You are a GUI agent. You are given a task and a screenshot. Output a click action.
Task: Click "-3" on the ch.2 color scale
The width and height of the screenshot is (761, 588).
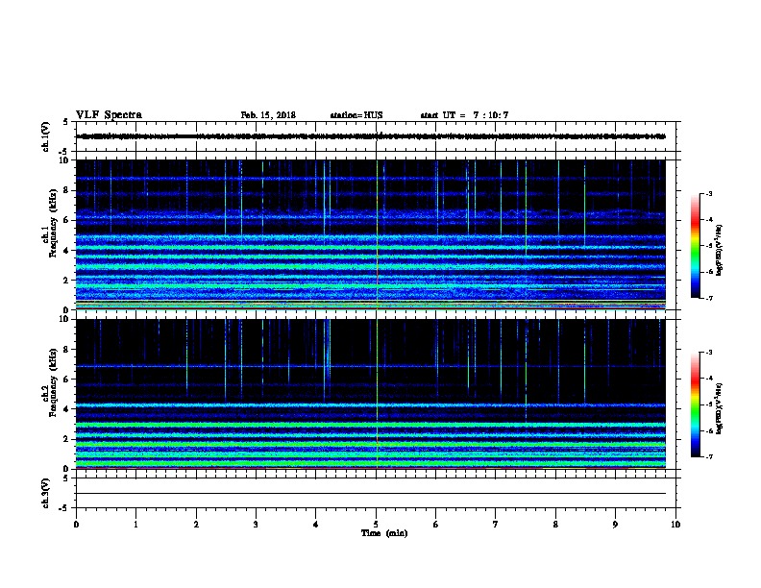(708, 353)
